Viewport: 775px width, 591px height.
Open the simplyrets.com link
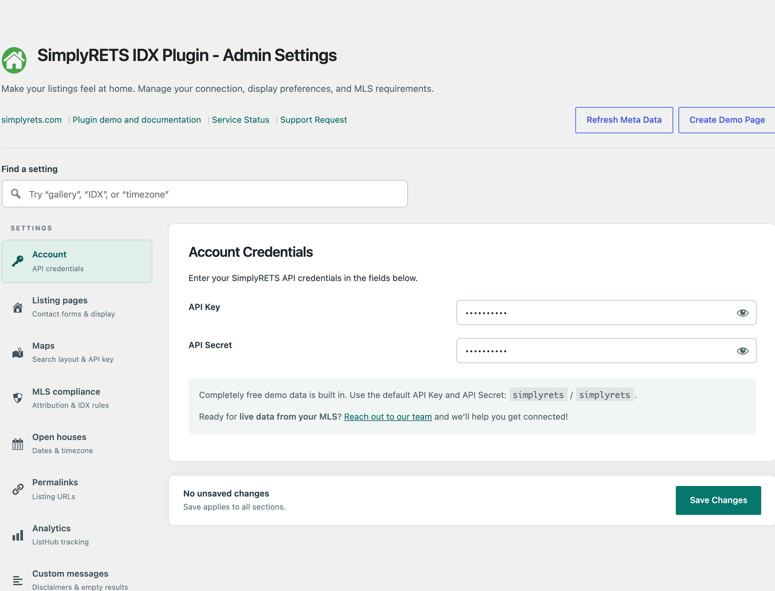[31, 120]
